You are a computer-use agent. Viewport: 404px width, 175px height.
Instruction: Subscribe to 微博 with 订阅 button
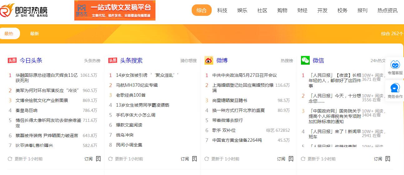[281, 159]
